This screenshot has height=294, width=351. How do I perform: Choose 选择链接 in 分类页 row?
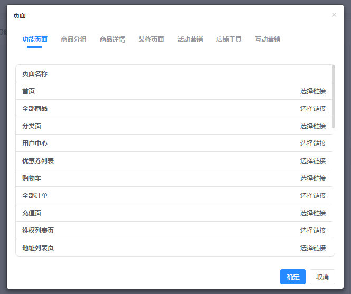(x=312, y=126)
